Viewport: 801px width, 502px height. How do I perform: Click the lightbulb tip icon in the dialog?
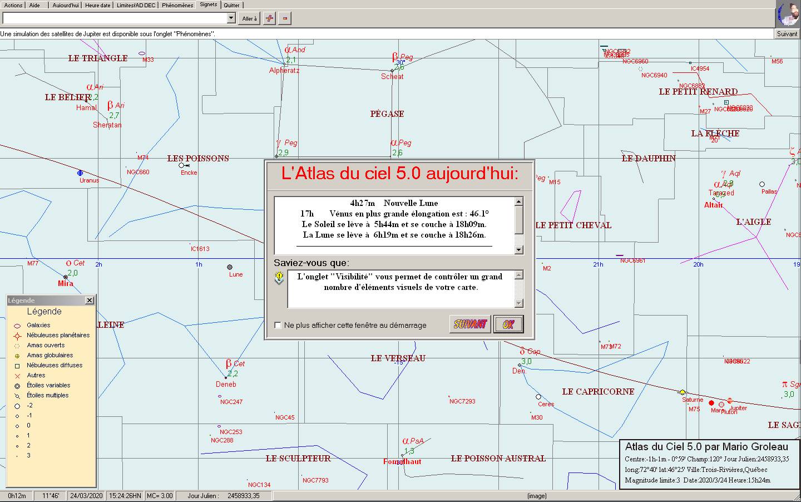(279, 278)
